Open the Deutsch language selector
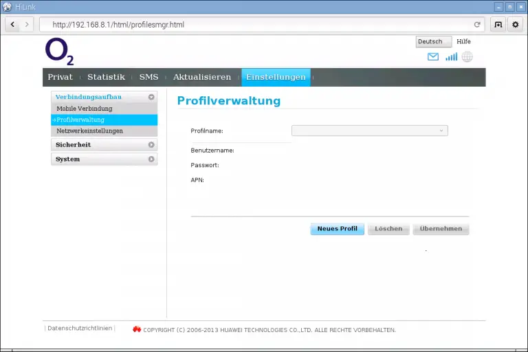The image size is (528, 352). (434, 42)
